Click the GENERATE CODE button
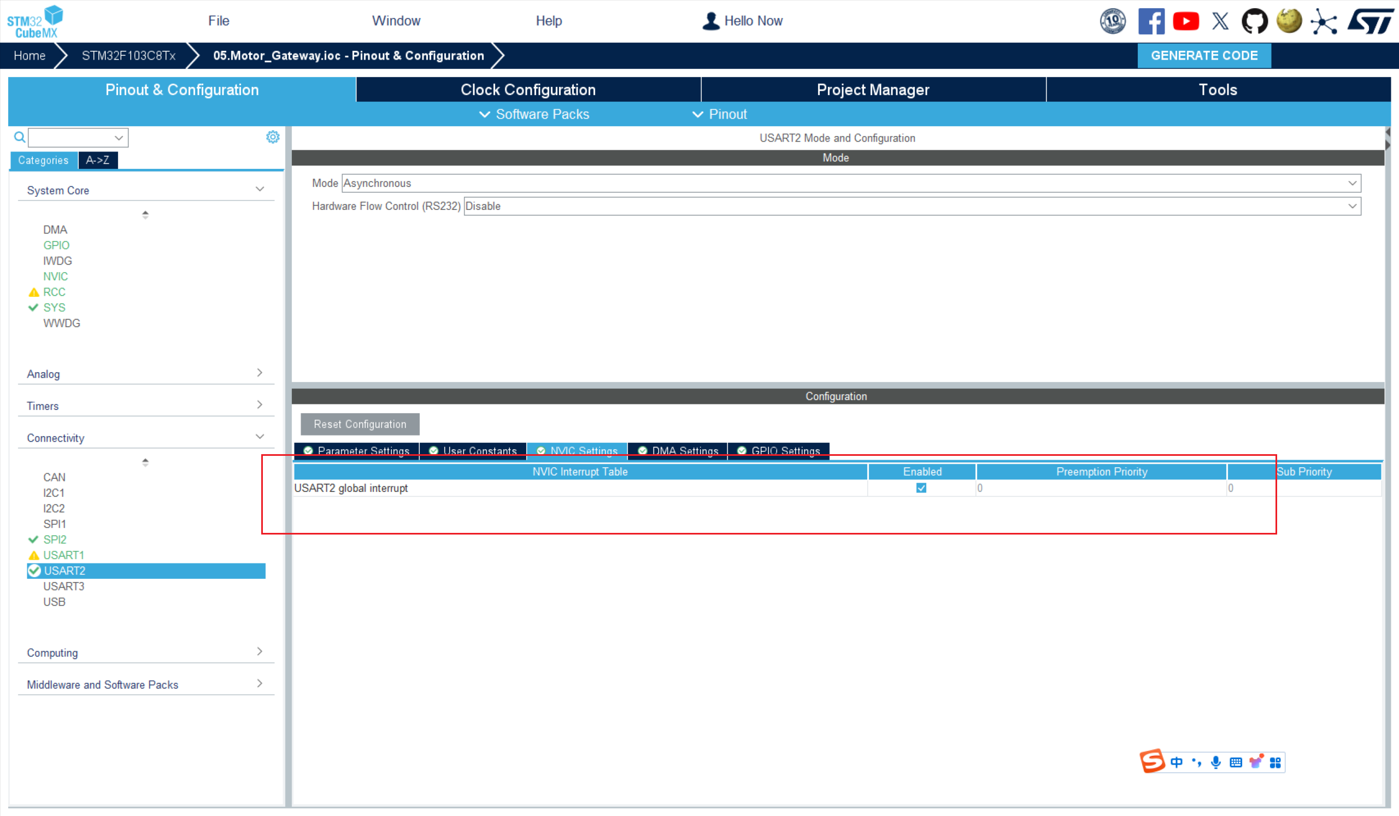This screenshot has width=1399, height=816. pyautogui.click(x=1203, y=56)
